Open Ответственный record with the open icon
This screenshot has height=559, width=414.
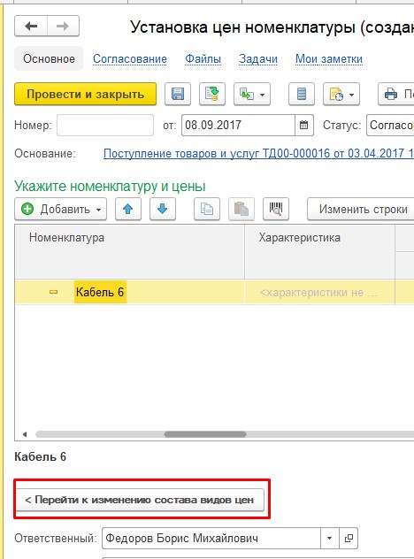349,538
